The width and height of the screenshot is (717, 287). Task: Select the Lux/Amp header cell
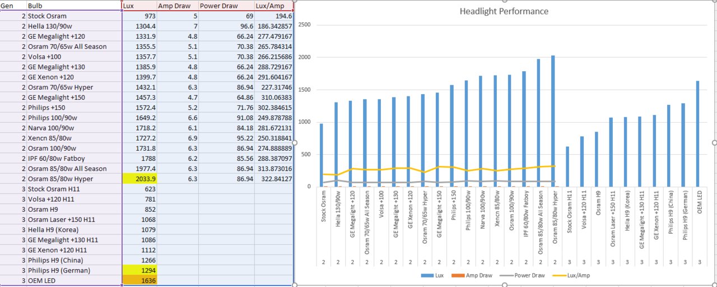273,5
